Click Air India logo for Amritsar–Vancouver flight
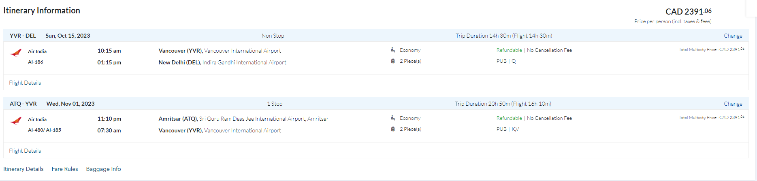This screenshot has width=757, height=181. pyautogui.click(x=16, y=121)
